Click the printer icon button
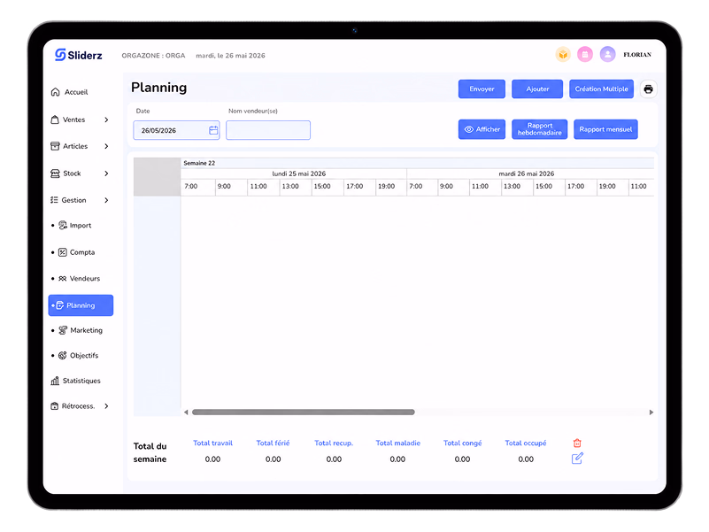The height and width of the screenshot is (532, 709). pyautogui.click(x=648, y=89)
